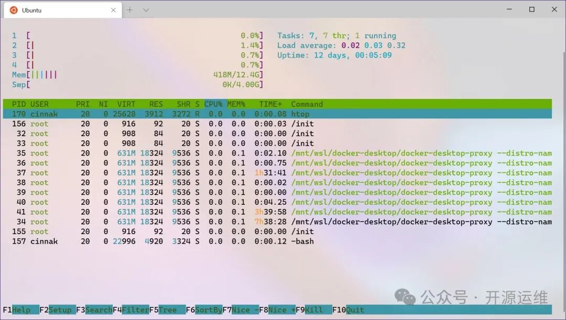Screen dimensions: 566x320
Task: Select the /init process row PID 155
Action: pos(277,231)
